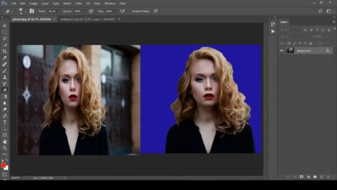Open the Edit Toolbar three-dots button
Image resolution: width=337 pixels, height=190 pixels.
click(x=4, y=154)
